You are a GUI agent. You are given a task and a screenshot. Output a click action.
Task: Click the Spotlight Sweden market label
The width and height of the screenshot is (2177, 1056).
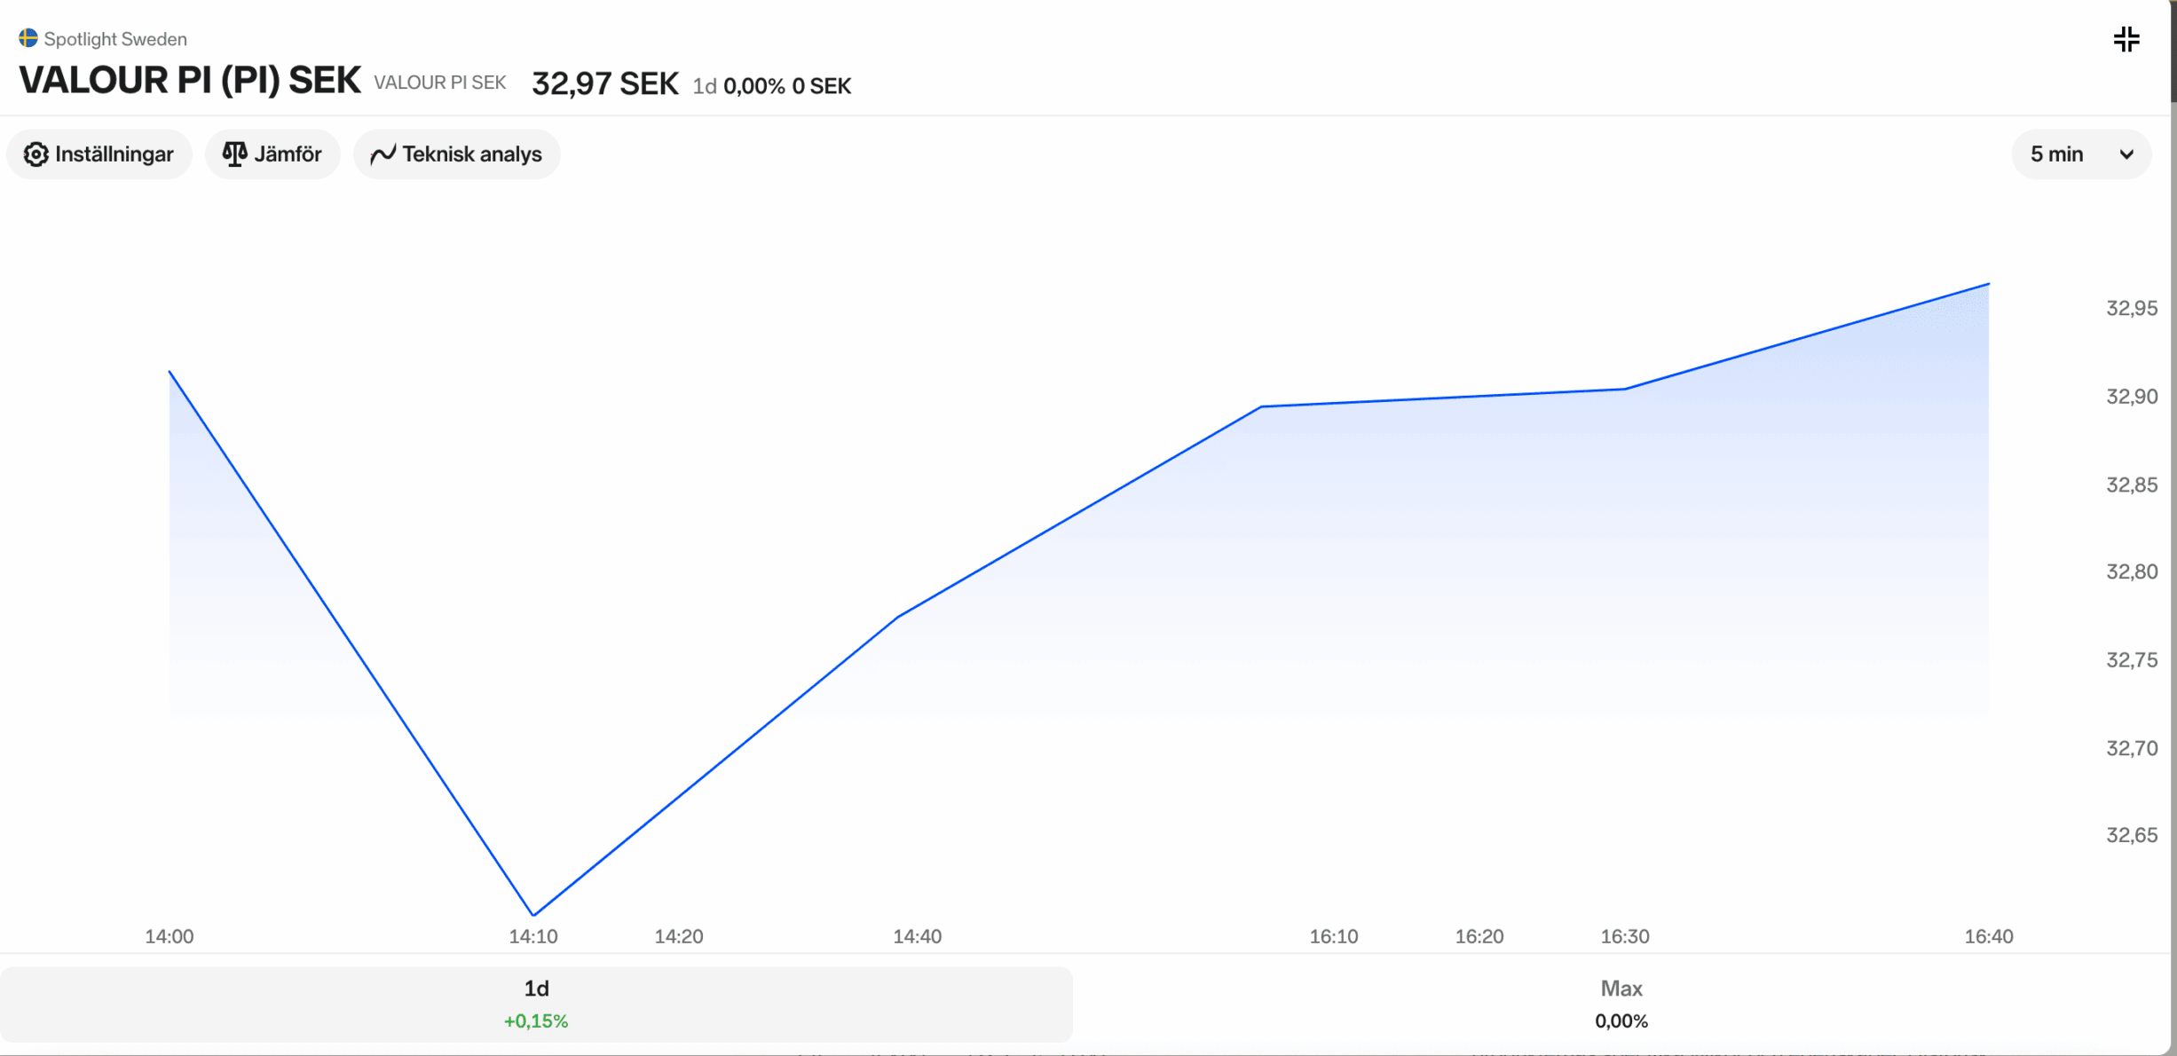[115, 39]
